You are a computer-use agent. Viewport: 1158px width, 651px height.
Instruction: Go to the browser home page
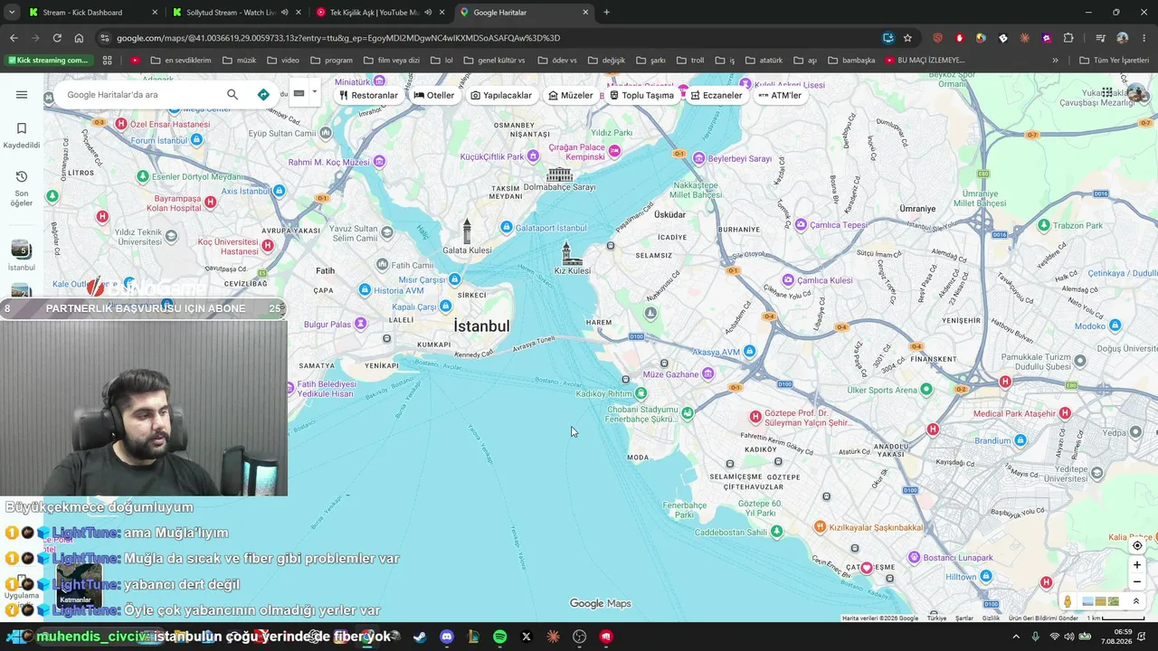point(79,38)
